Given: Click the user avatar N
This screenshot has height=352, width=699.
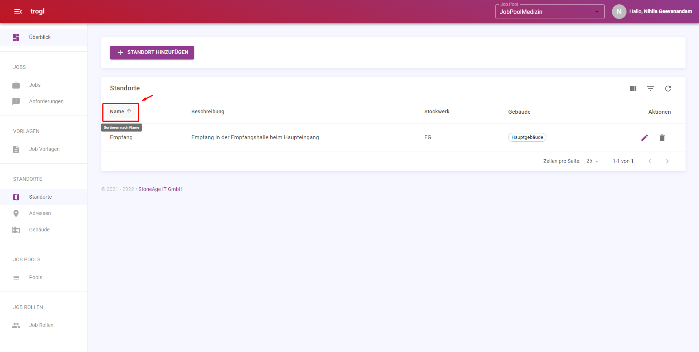Looking at the screenshot, I should pos(619,12).
